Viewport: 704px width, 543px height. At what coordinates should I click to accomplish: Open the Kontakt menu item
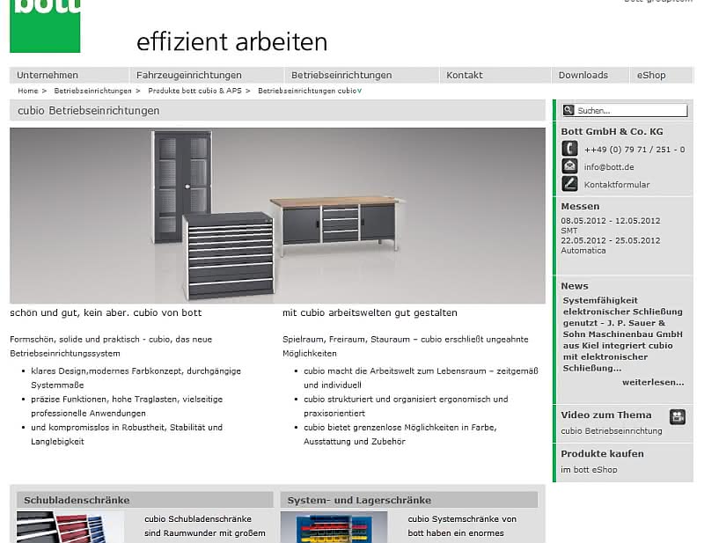465,75
